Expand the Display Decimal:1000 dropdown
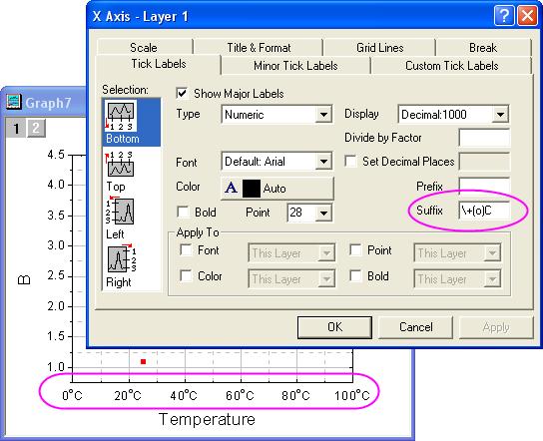543x441 pixels. [453, 114]
